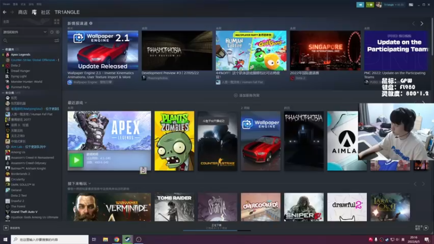Open Counter-Strike cover in recent games
The width and height of the screenshot is (434, 244).
218,141
